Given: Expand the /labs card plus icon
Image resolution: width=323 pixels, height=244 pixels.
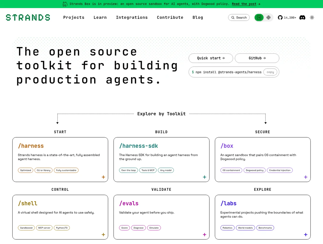Looking at the screenshot, I should coord(306,235).
